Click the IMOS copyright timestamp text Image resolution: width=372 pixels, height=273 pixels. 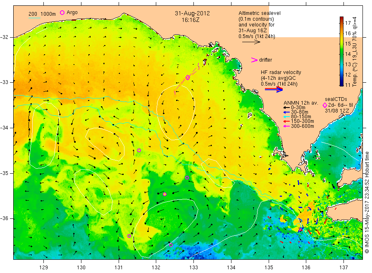point(367,203)
